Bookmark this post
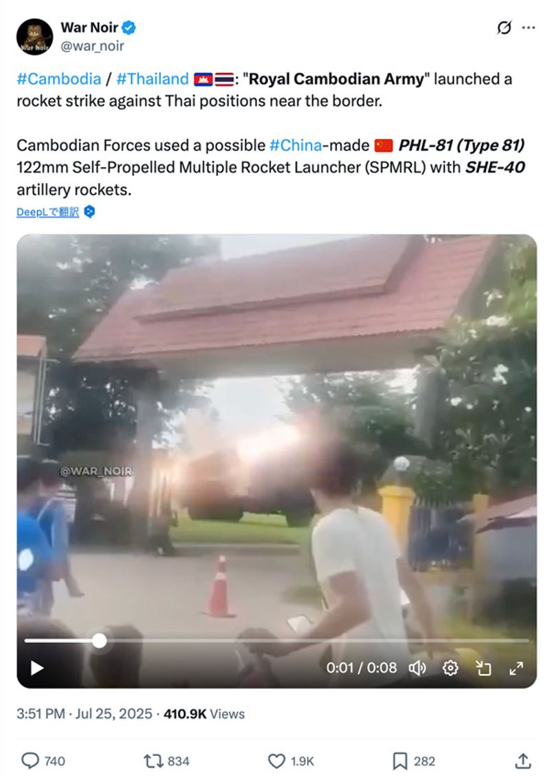The width and height of the screenshot is (550, 780). pyautogui.click(x=399, y=761)
